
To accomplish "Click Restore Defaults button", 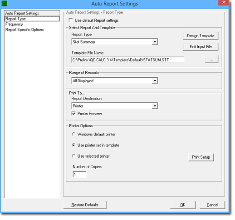I will (85, 205).
